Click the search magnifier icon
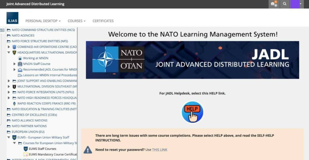The image size is (309, 160). pos(284,4)
